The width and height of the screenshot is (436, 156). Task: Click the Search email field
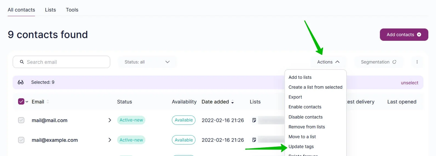[x=61, y=62]
